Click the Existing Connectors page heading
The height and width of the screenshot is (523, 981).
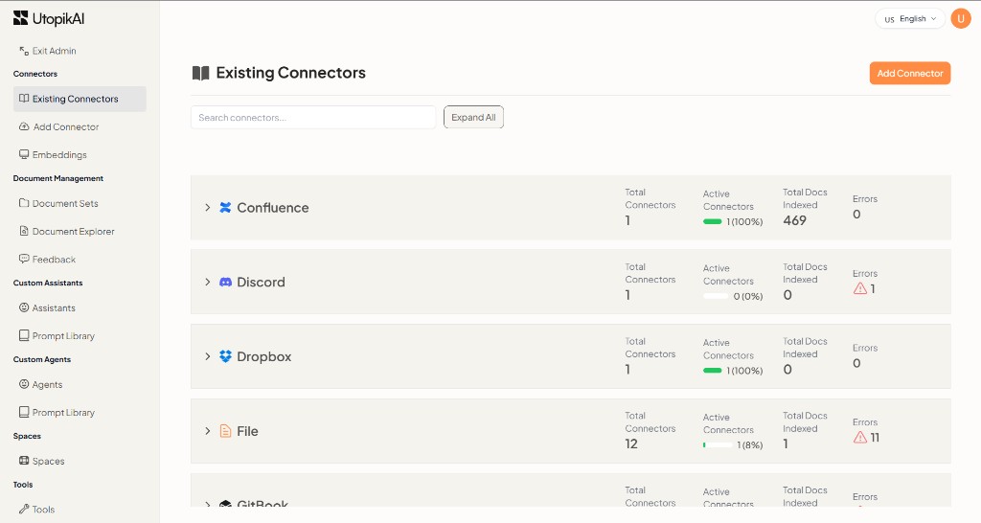(x=291, y=73)
